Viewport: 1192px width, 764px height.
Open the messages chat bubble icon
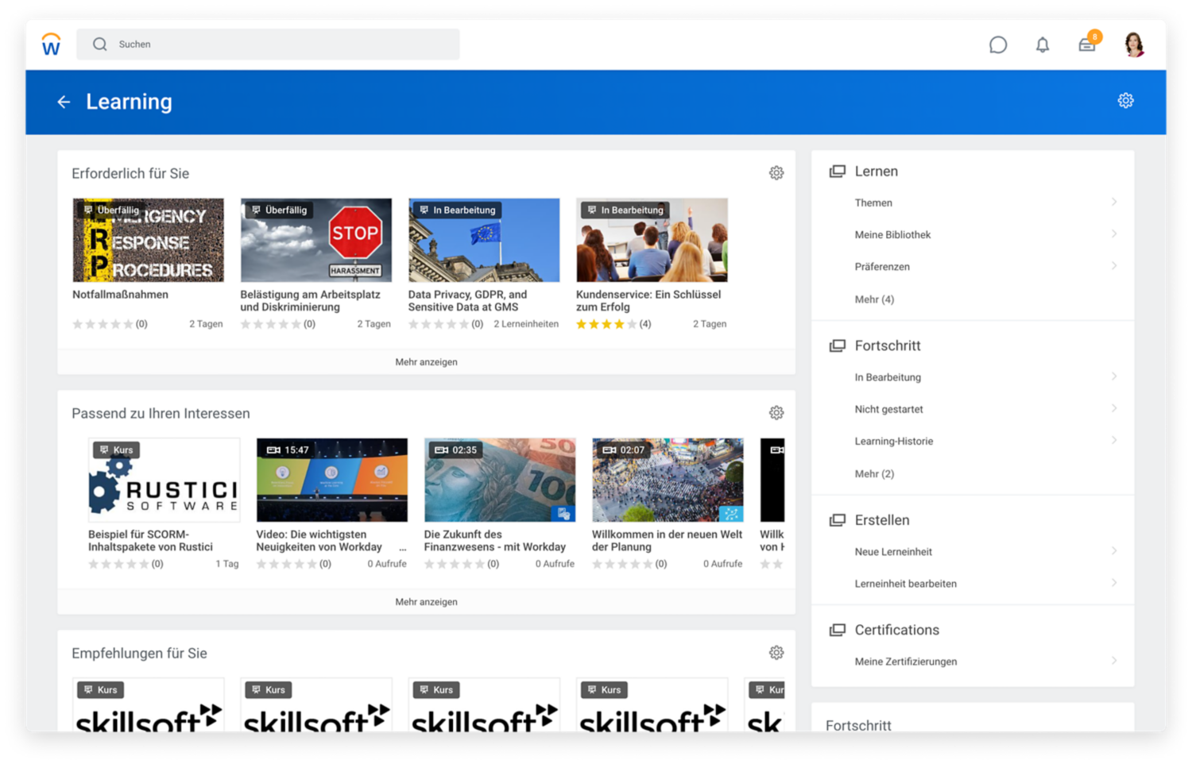click(998, 44)
